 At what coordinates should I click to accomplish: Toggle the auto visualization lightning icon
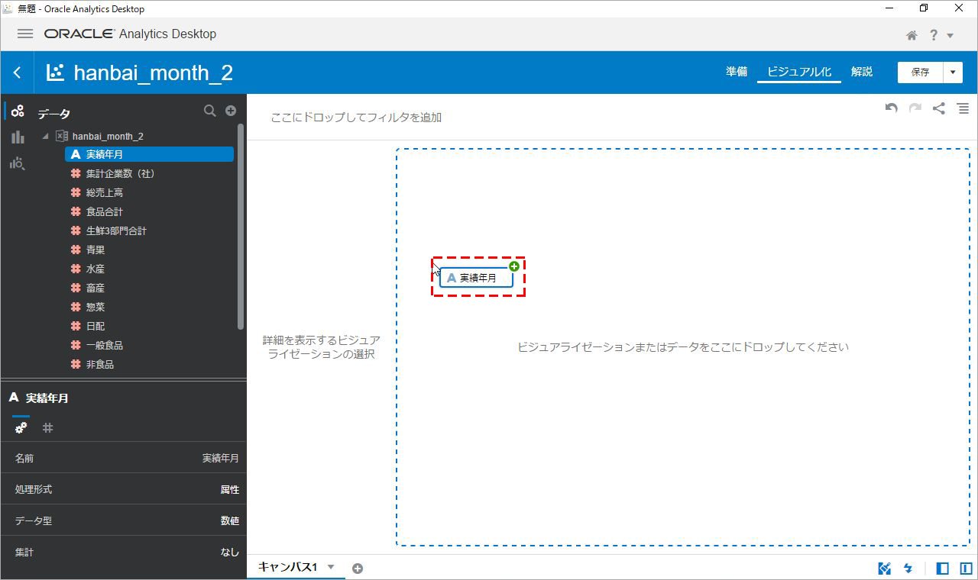[x=908, y=568]
